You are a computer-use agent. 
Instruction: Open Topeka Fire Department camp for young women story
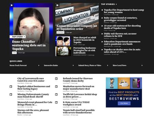(x=124, y=11)
